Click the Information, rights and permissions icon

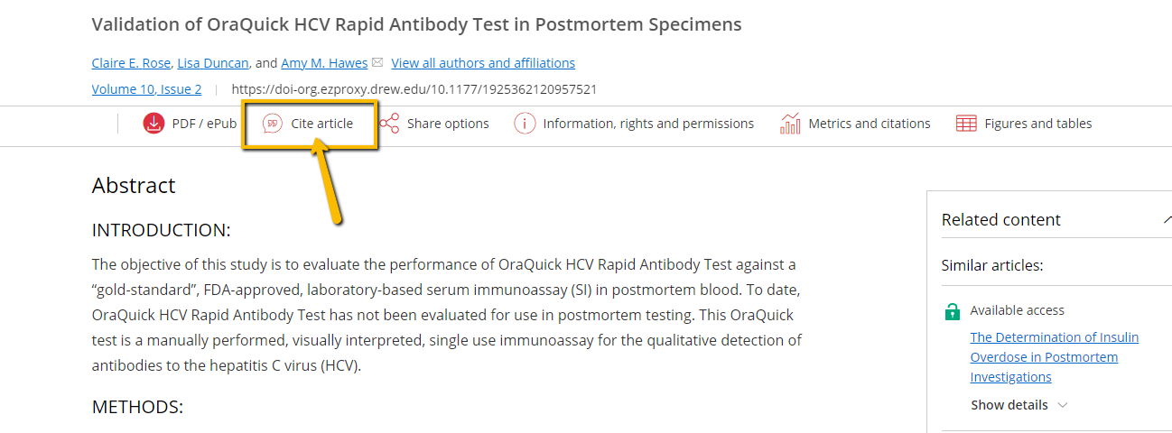click(x=525, y=124)
